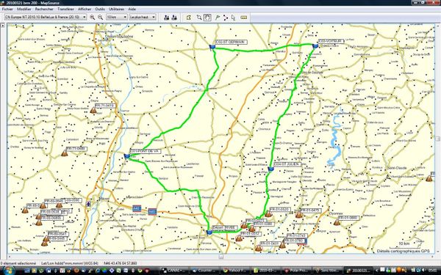Viewport: 441px width, 275px height.
Task: Switch to the Sans titre taskbar window
Action: [x=328, y=271]
